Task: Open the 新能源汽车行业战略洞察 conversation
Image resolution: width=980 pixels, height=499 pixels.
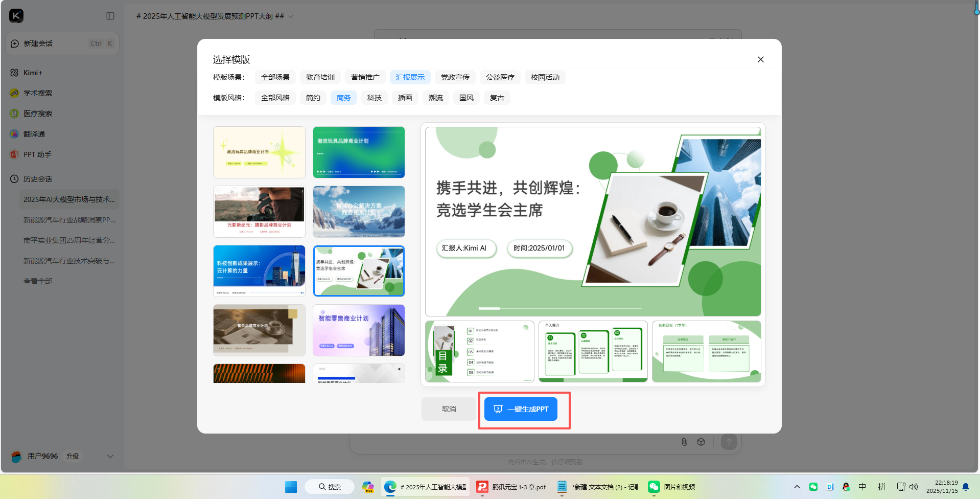Action: (69, 219)
